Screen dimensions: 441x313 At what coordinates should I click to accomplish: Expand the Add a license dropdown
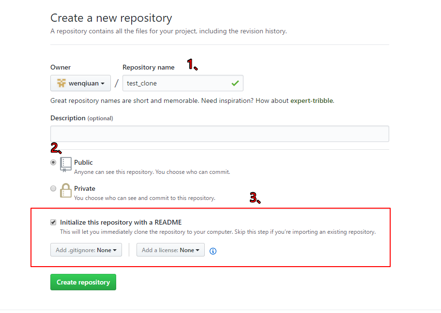point(170,250)
